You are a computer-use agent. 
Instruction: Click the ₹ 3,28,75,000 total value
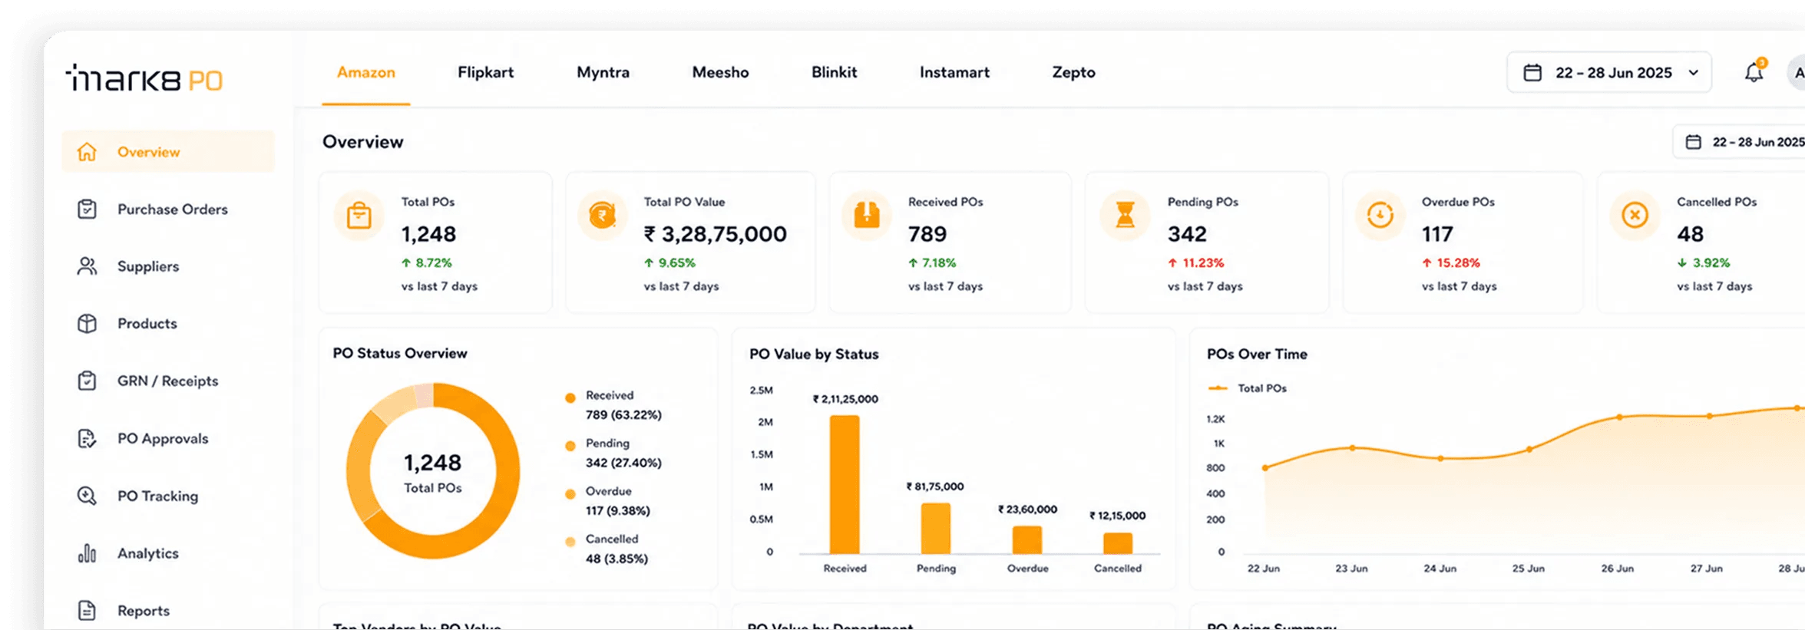point(716,234)
